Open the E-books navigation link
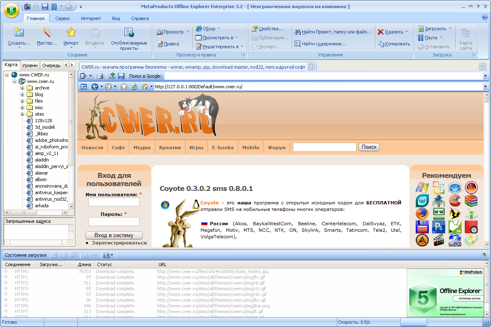 [223, 148]
